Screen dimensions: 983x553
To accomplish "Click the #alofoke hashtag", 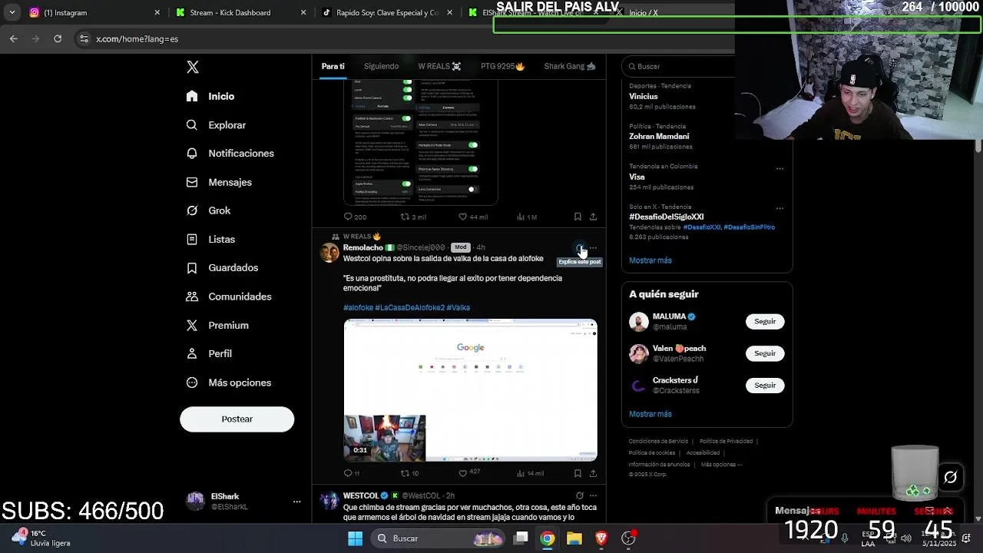I will pos(358,307).
